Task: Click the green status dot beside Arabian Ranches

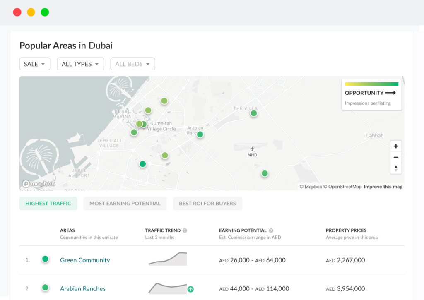Action: point(45,288)
